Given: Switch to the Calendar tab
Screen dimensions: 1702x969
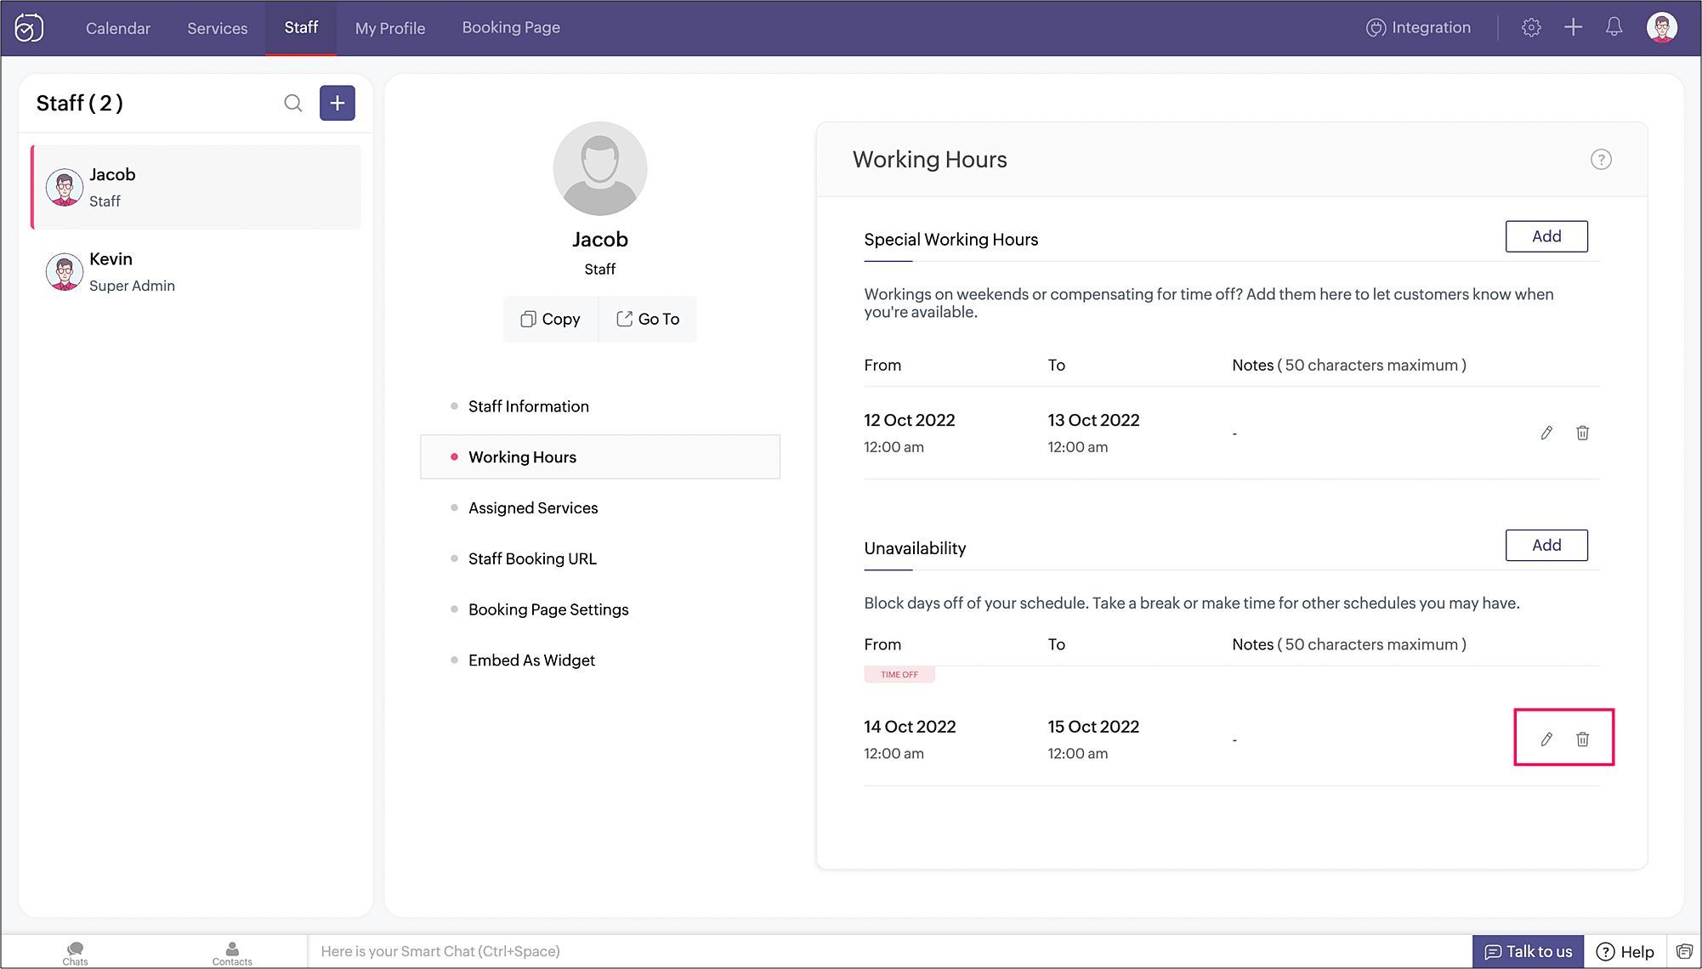Looking at the screenshot, I should [x=118, y=28].
